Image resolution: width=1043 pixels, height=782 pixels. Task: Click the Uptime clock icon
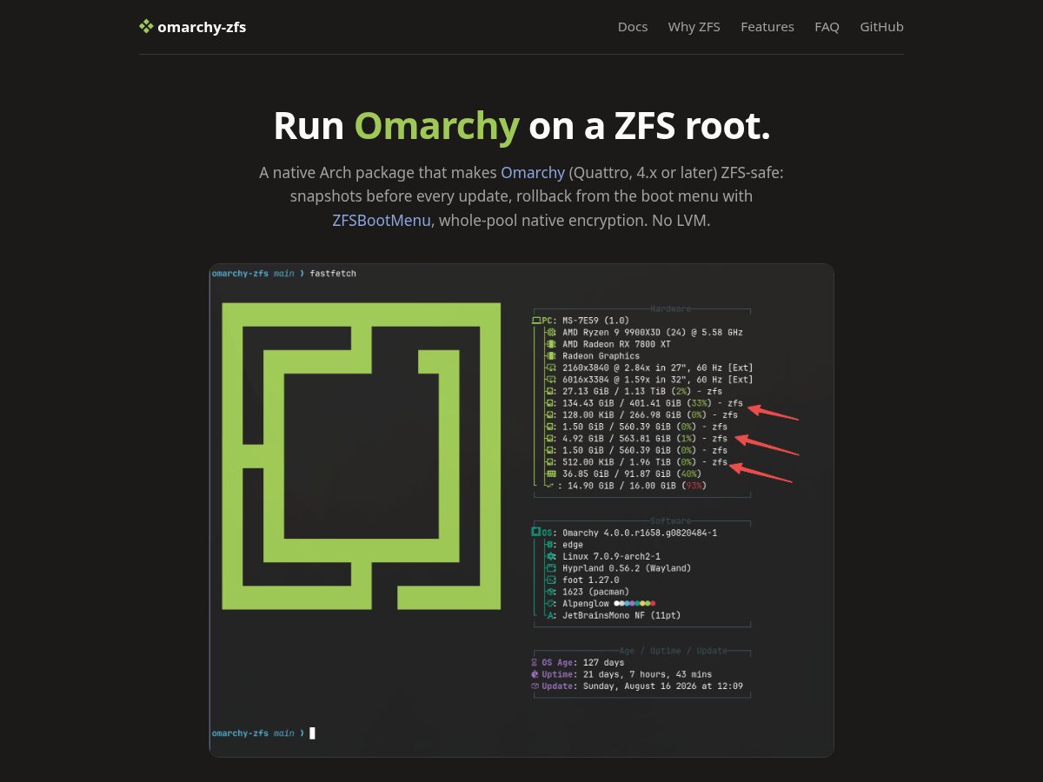click(x=535, y=674)
